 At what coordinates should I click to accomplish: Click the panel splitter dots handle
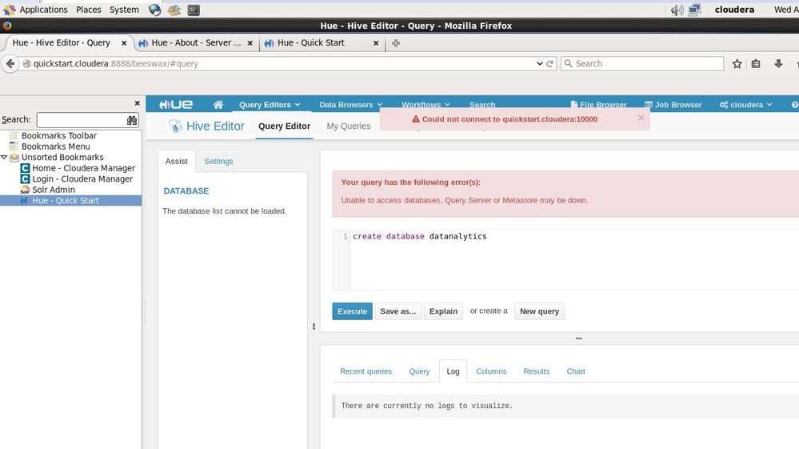click(314, 327)
